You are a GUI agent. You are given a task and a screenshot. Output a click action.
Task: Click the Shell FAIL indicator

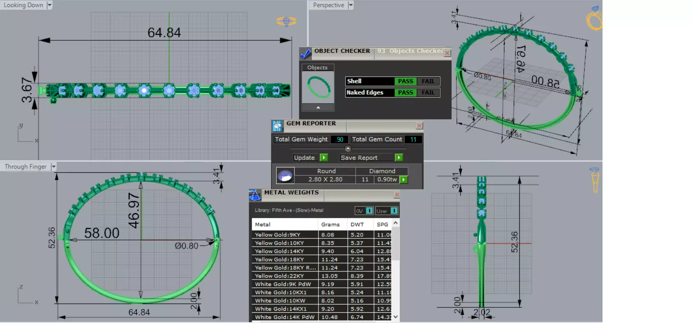click(x=428, y=81)
